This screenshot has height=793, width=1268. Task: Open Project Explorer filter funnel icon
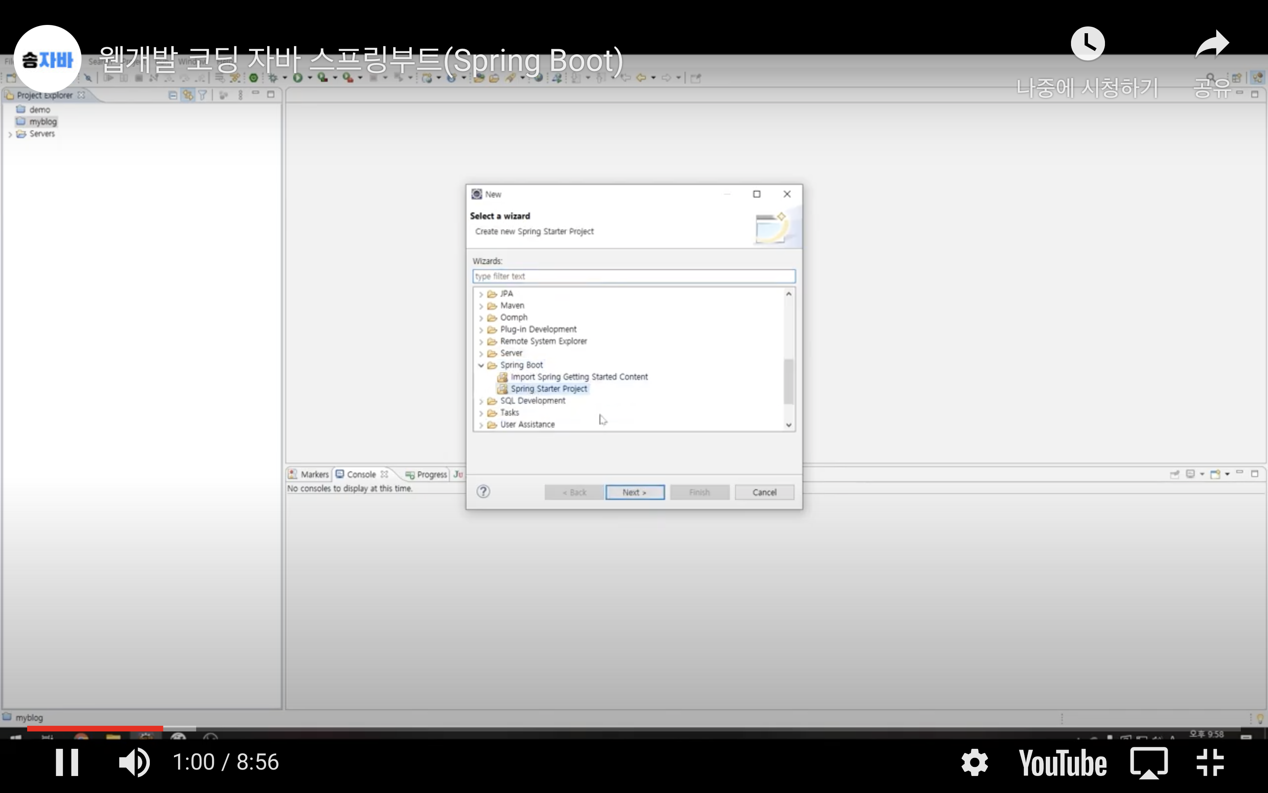(x=202, y=95)
